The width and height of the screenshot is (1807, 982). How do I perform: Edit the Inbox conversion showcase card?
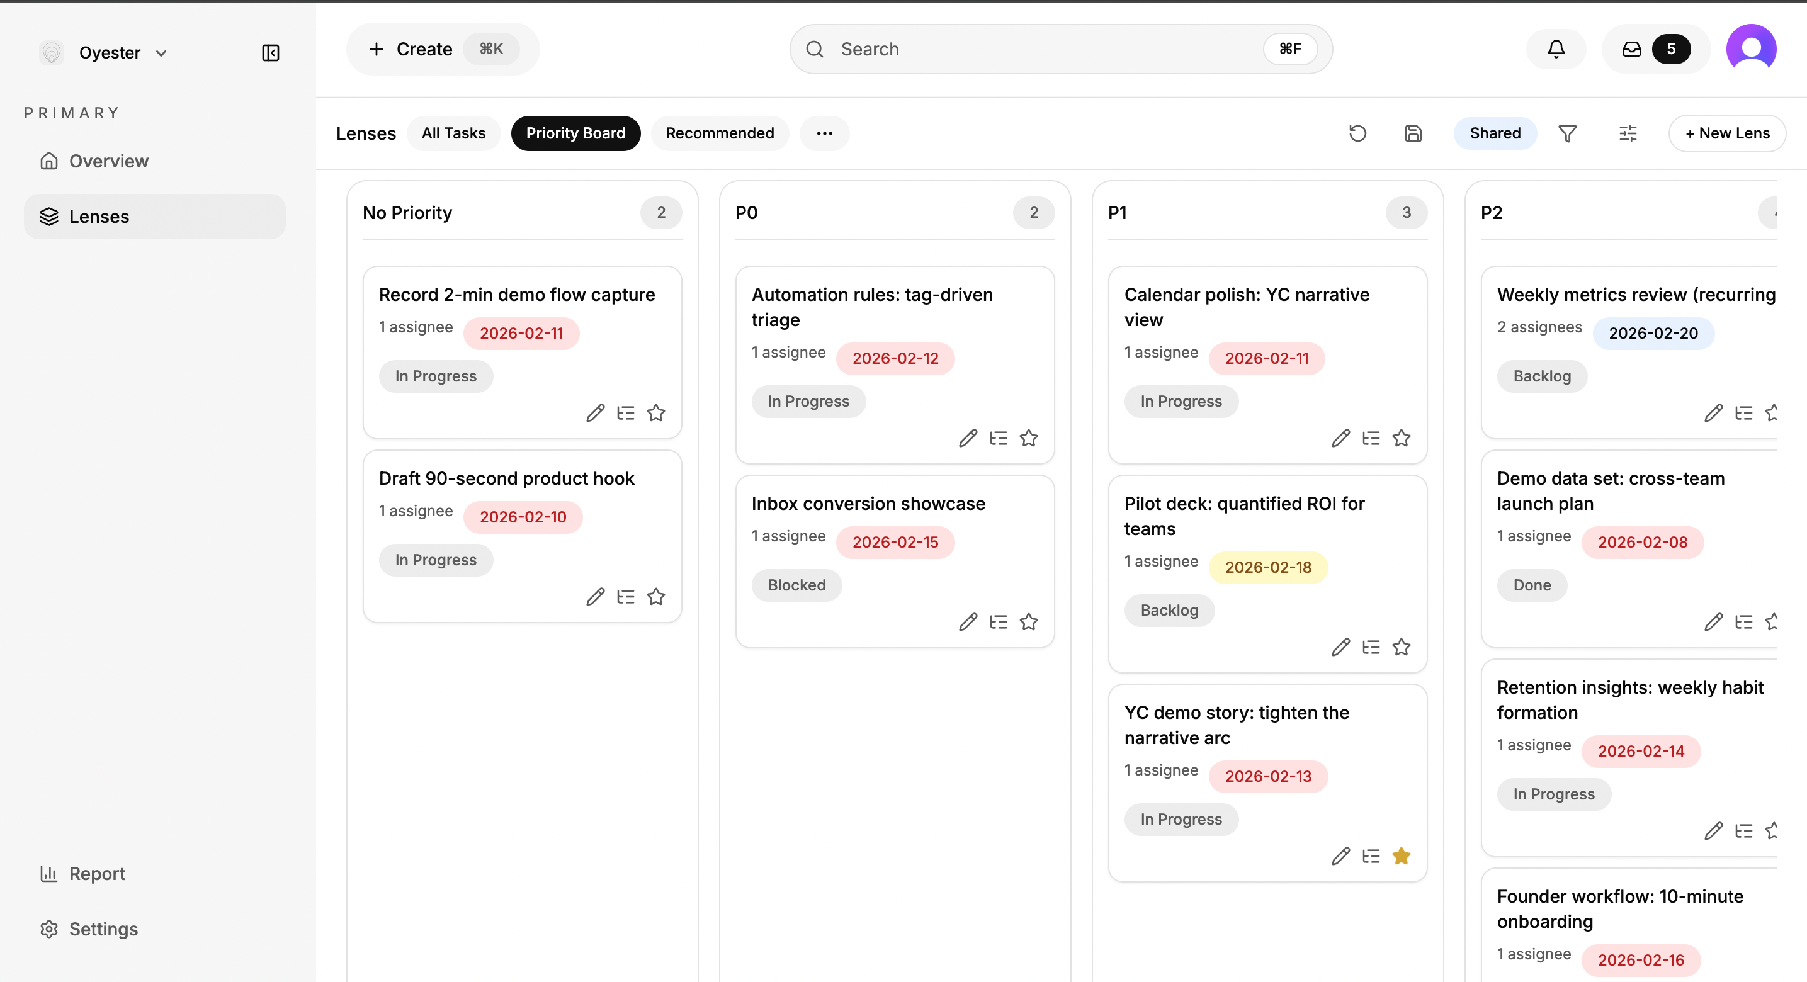[968, 621]
